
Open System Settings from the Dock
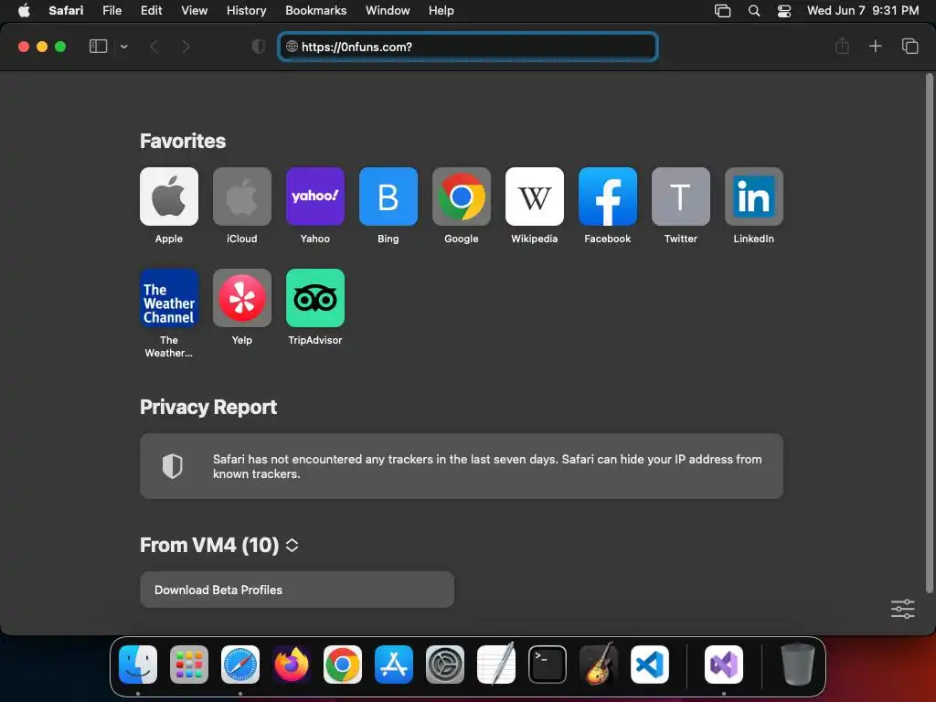tap(445, 665)
